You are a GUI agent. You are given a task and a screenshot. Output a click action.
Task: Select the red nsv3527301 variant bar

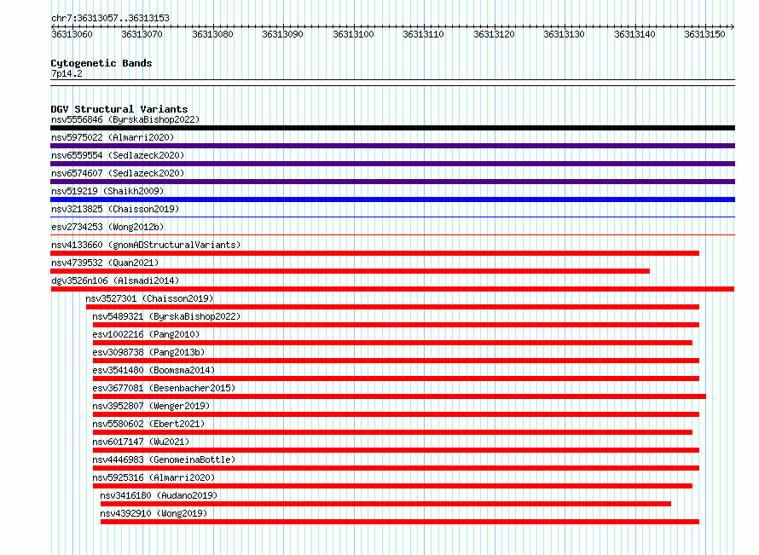point(392,307)
